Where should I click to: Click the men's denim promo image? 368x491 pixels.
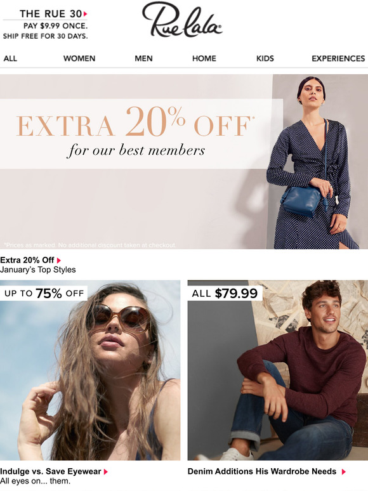click(x=278, y=370)
